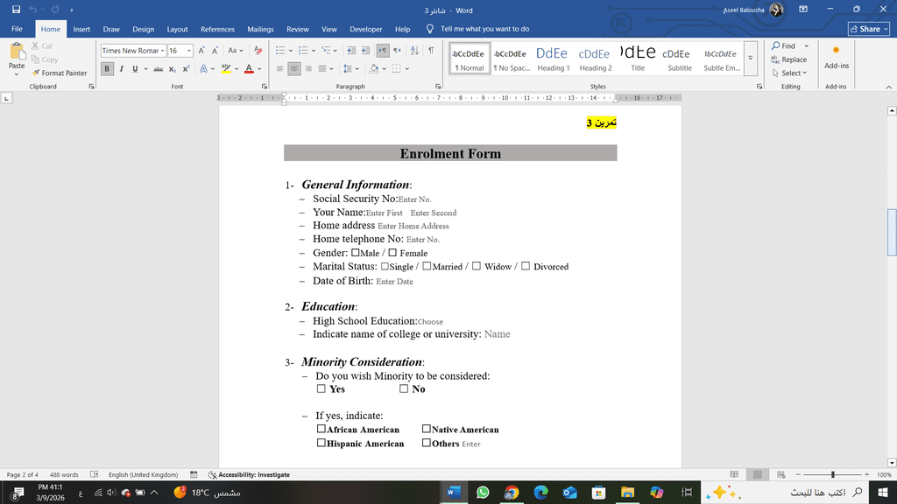Show paragraph marks and hidden symbols
897x504 pixels.
point(431,50)
